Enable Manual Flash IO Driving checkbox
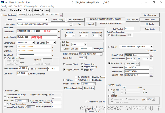This screenshot has width=165, height=113. click(5, 95)
